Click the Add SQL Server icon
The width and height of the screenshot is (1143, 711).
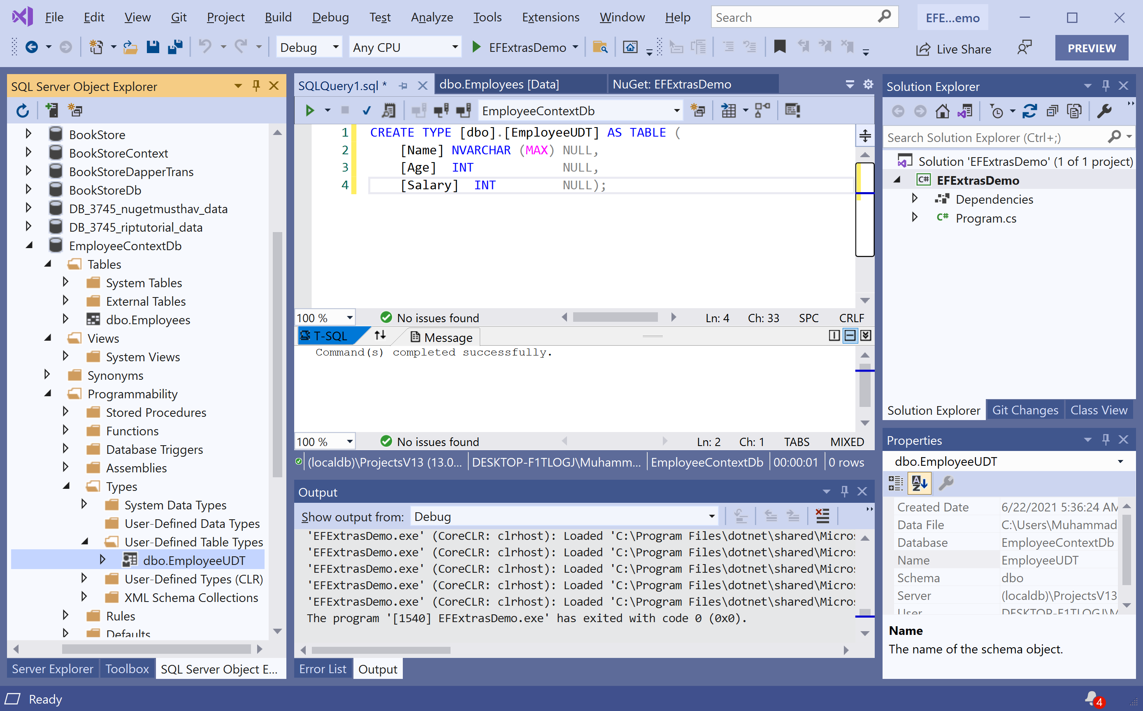click(52, 111)
